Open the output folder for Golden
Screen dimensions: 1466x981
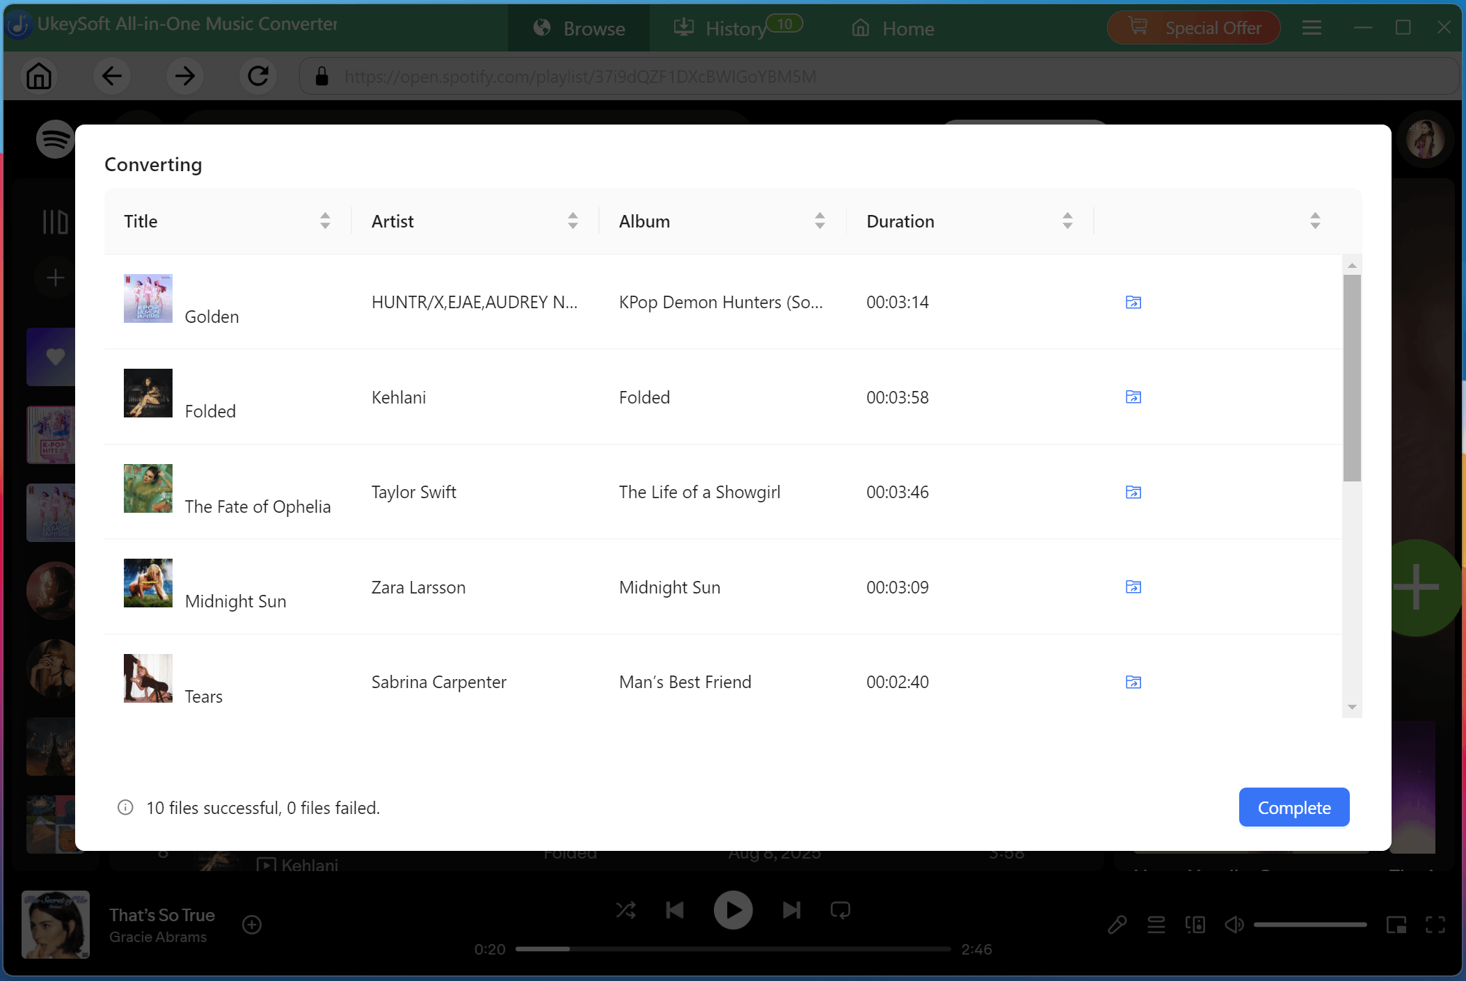[1133, 302]
